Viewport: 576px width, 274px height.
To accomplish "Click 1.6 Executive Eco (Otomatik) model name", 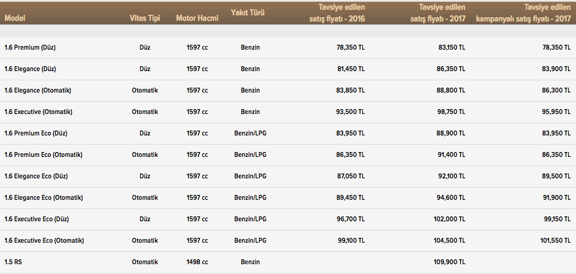I will click(44, 240).
